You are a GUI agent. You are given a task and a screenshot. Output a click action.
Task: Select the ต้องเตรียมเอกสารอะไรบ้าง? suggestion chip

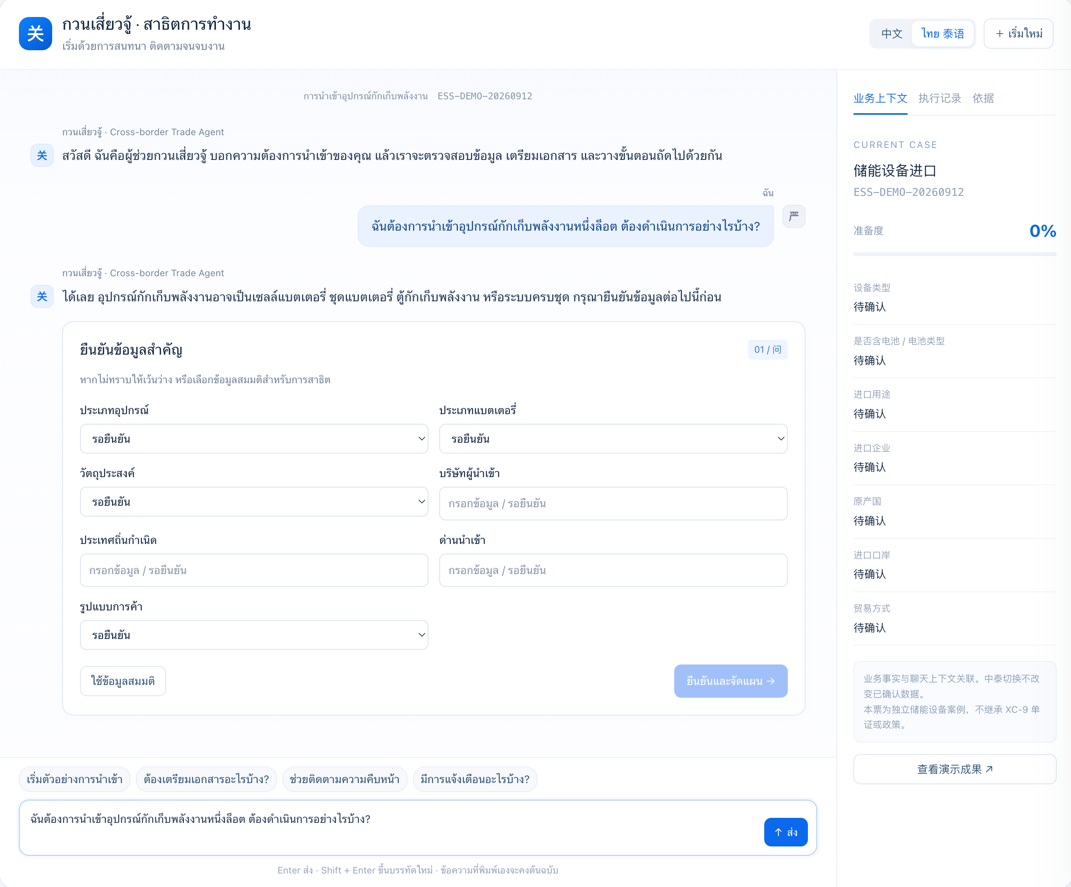[x=206, y=779]
